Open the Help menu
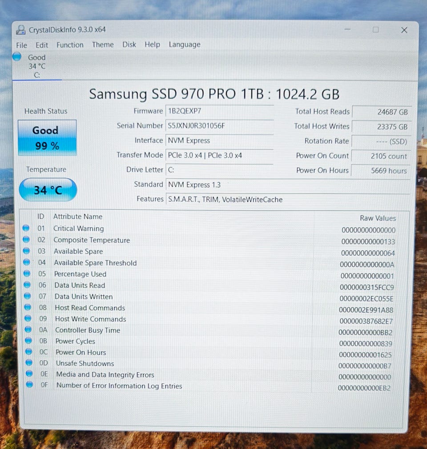Viewport: 427px width, 449px height. [x=152, y=45]
